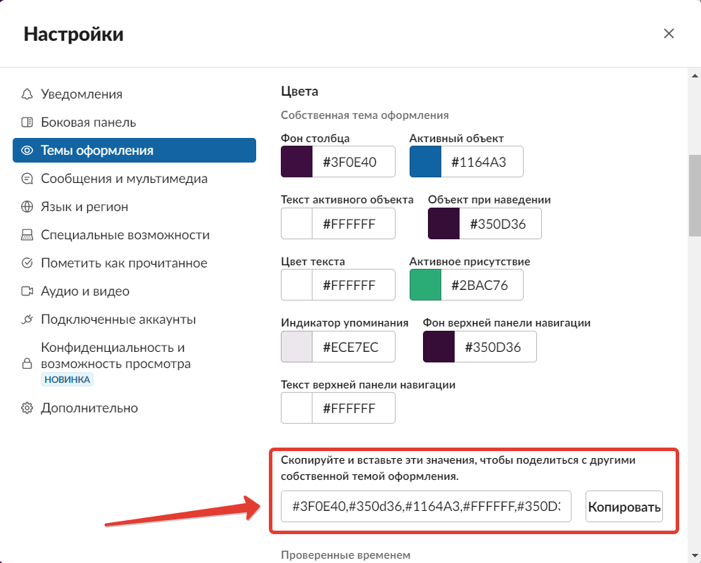The height and width of the screenshot is (563, 701).
Task: Click the globe icon for Язык и регион
Action: pos(27,207)
